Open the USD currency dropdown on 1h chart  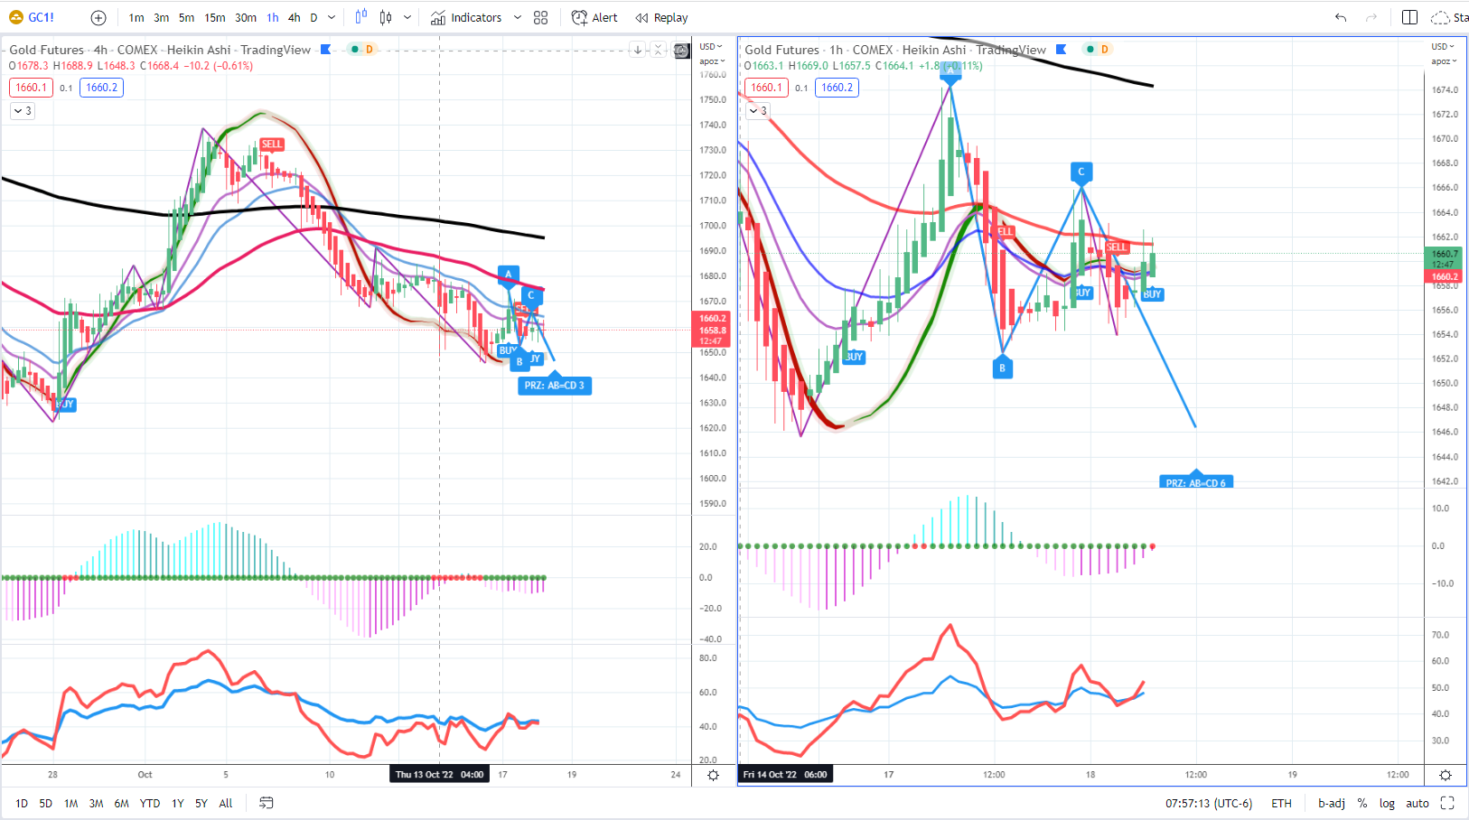(1444, 47)
